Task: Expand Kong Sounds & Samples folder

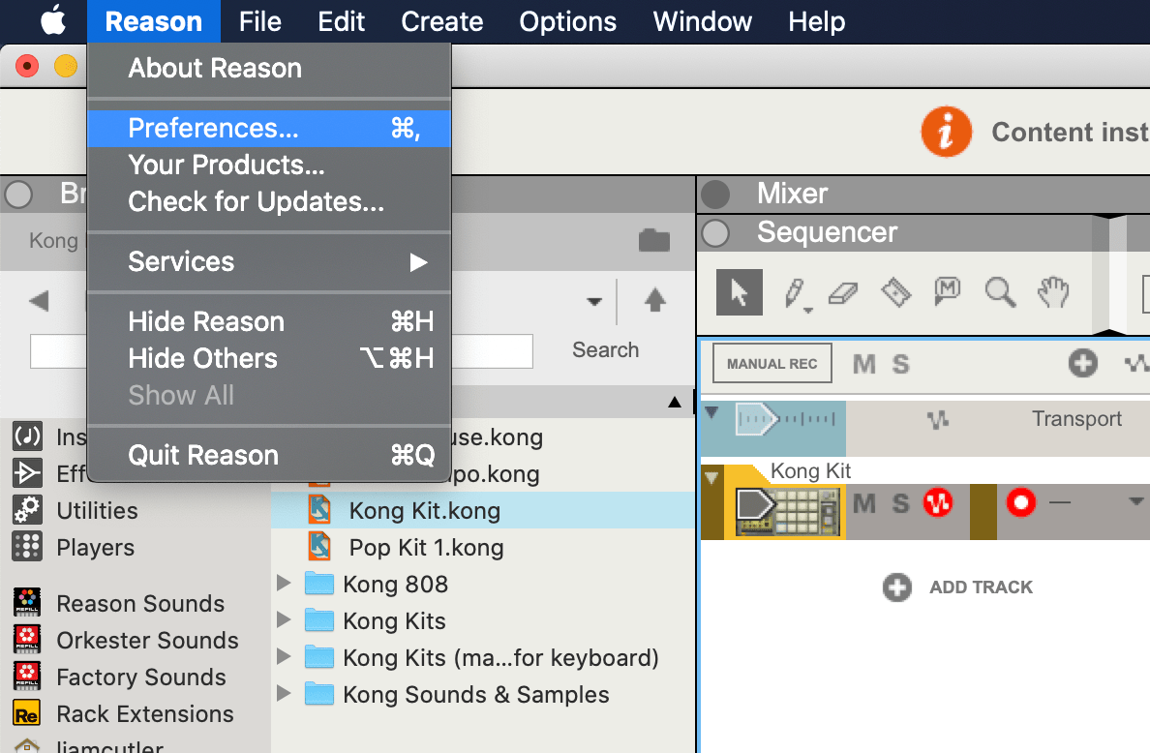Action: pos(284,694)
